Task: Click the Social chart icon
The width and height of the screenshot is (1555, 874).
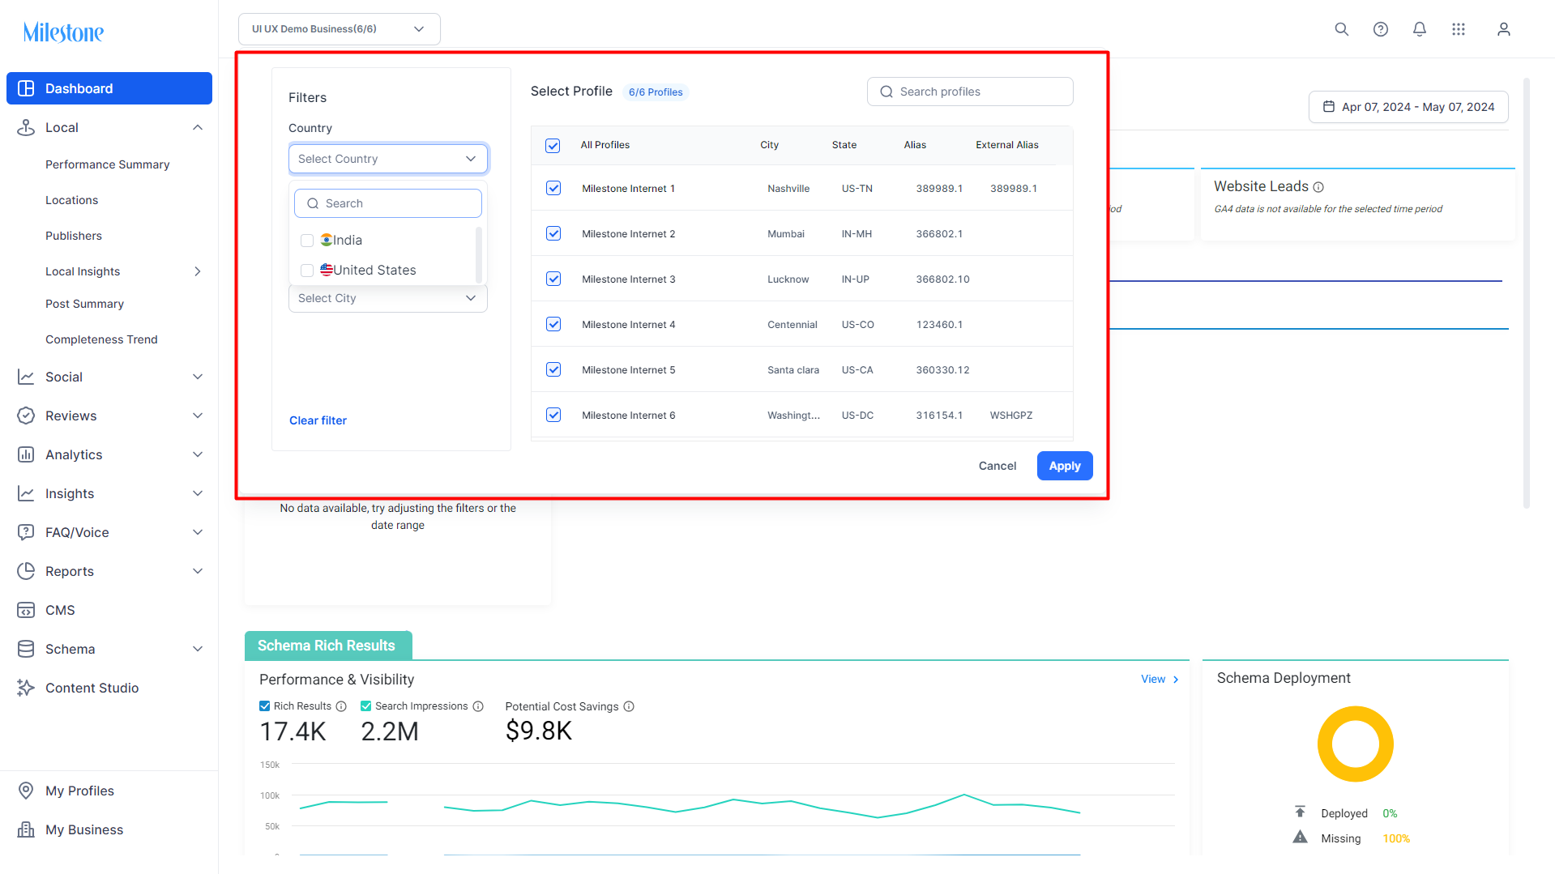Action: coord(26,377)
